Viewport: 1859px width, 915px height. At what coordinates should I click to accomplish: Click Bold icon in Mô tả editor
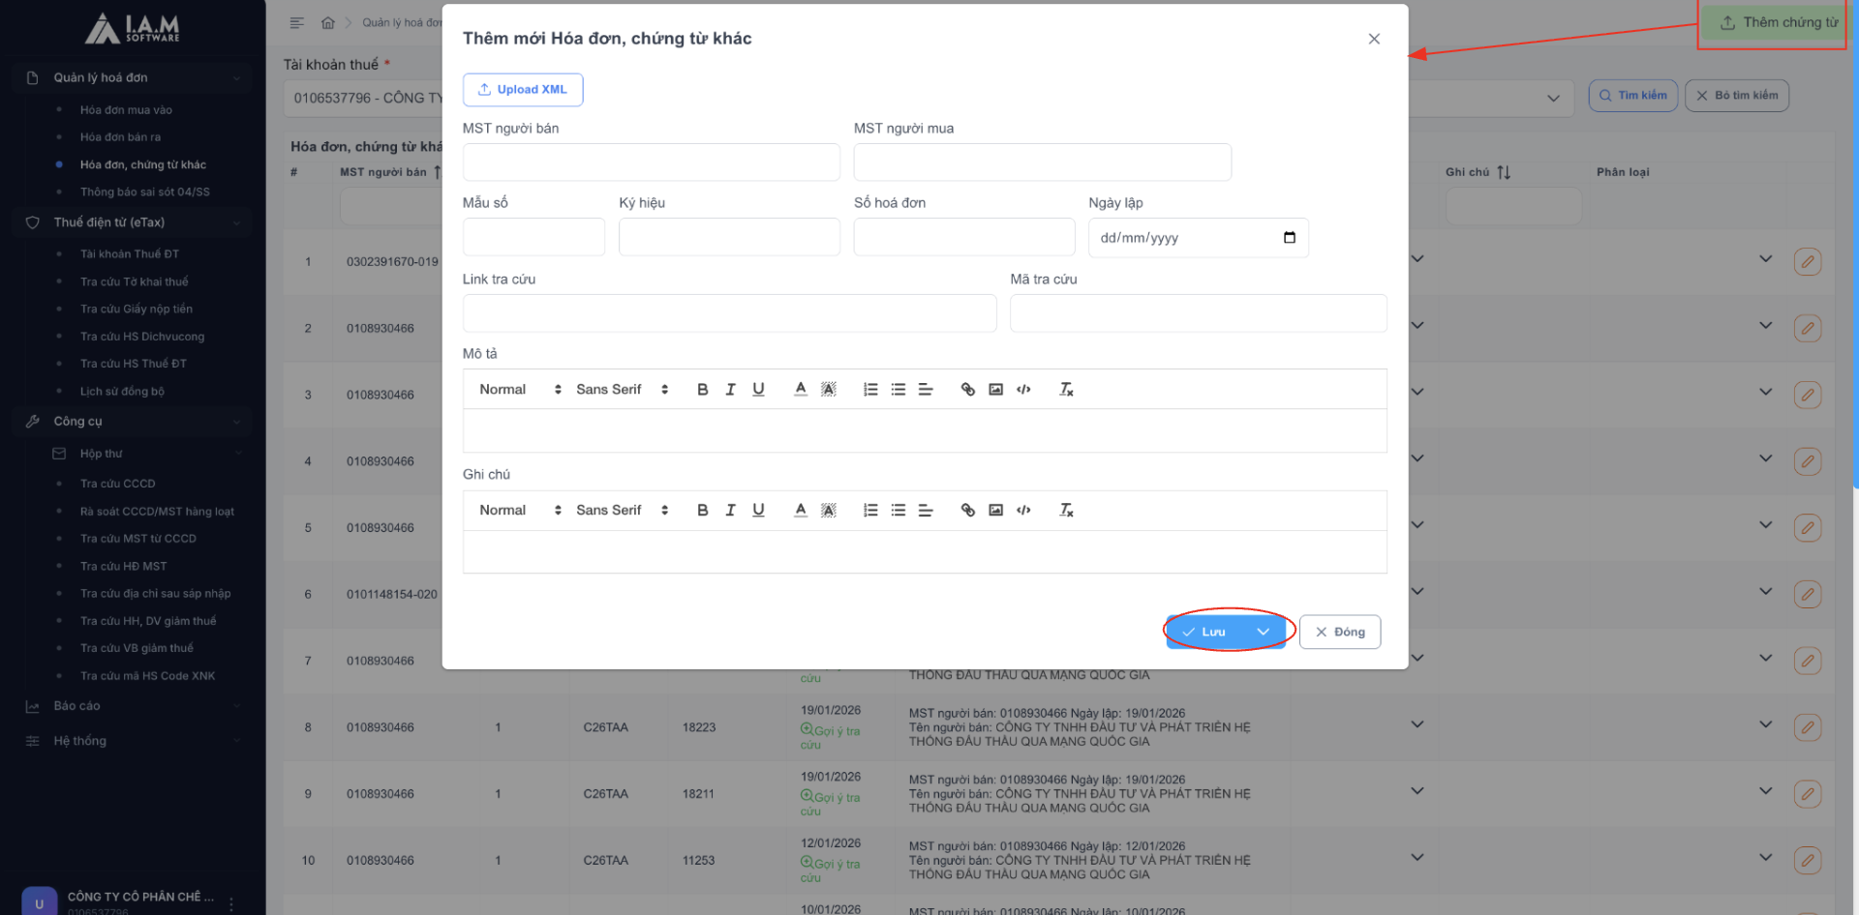point(703,390)
